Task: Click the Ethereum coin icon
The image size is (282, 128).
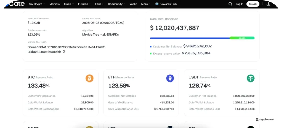Action: [x=170, y=78]
